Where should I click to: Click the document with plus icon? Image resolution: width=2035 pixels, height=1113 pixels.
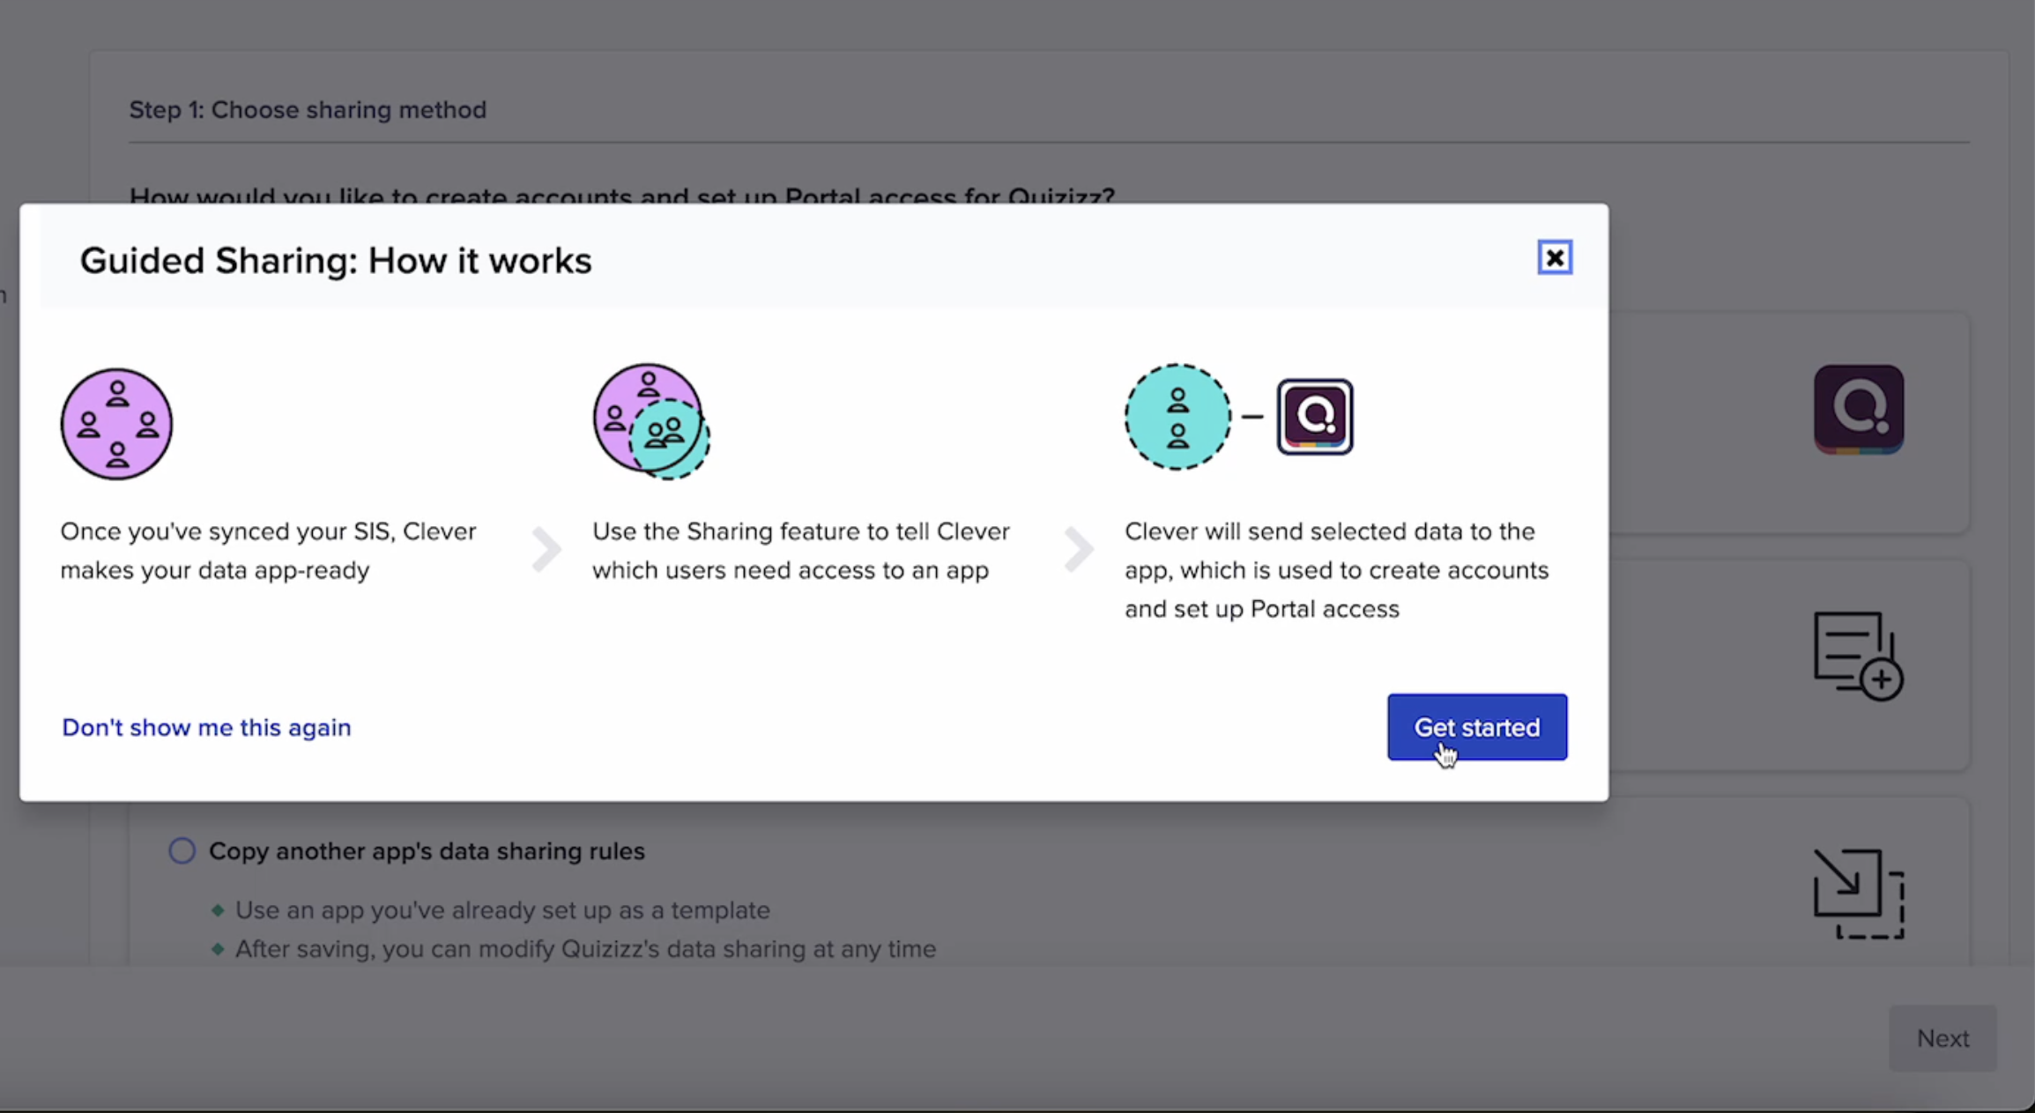click(1858, 656)
